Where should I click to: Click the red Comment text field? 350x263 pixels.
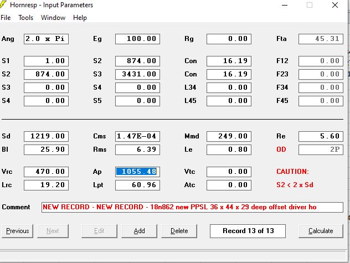pos(192,207)
